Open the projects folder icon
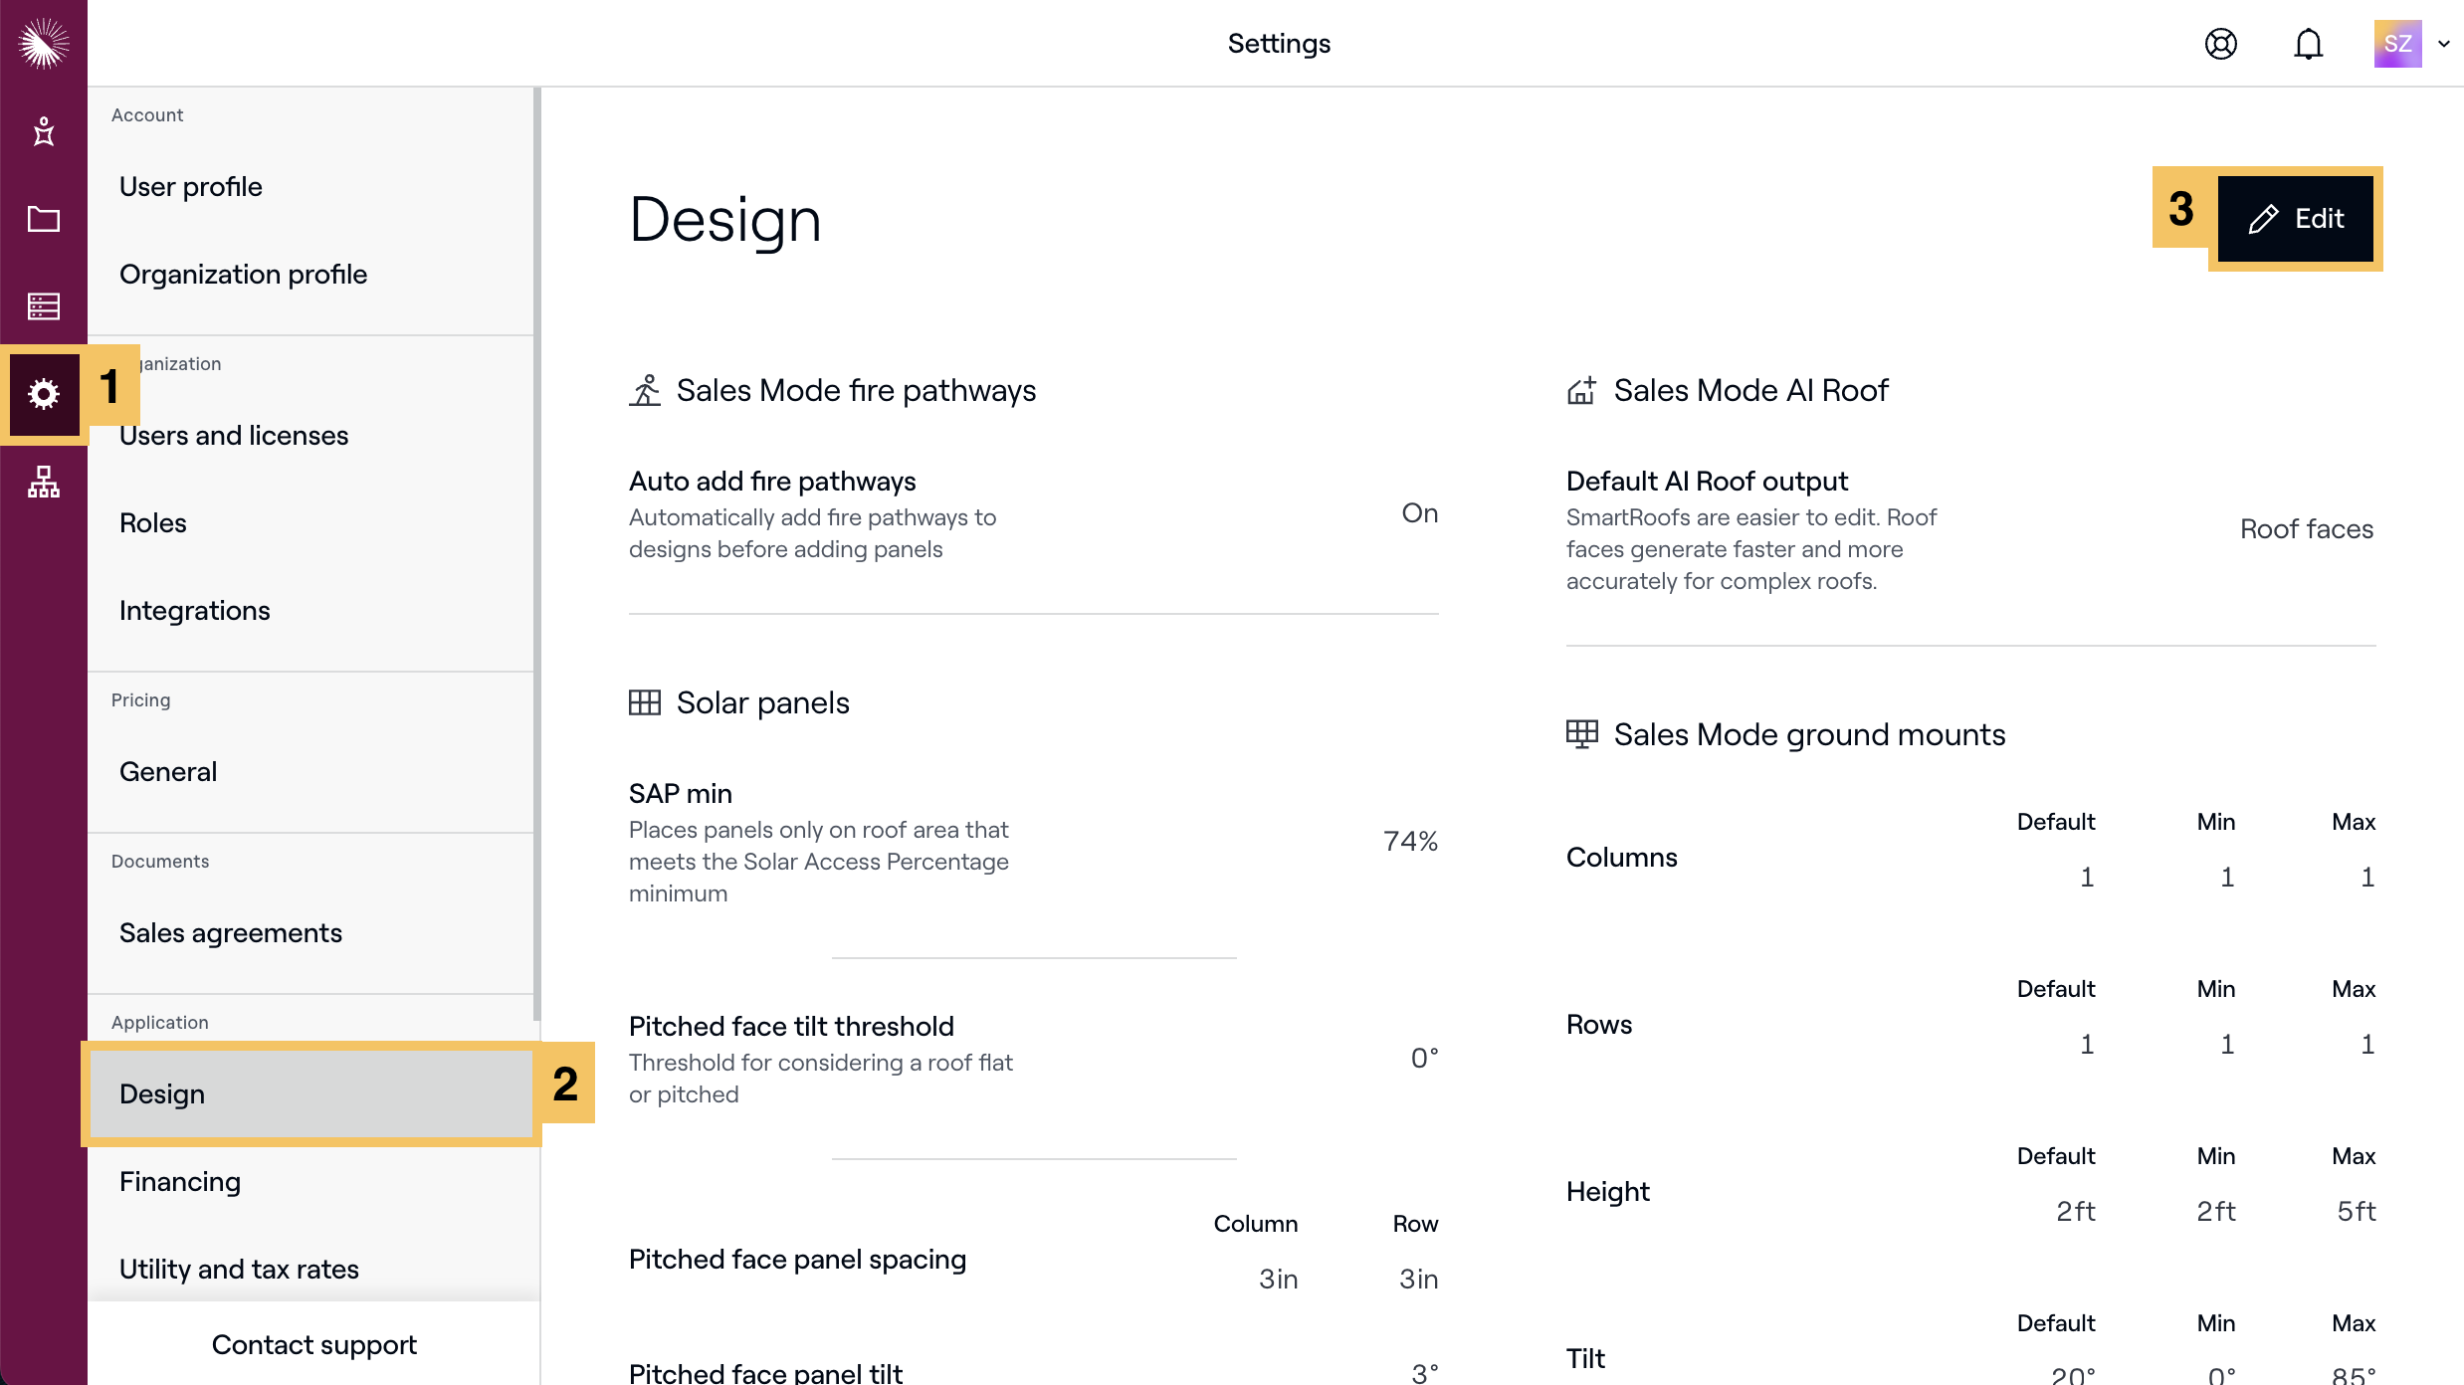This screenshot has height=1385, width=2464. pos(44,219)
